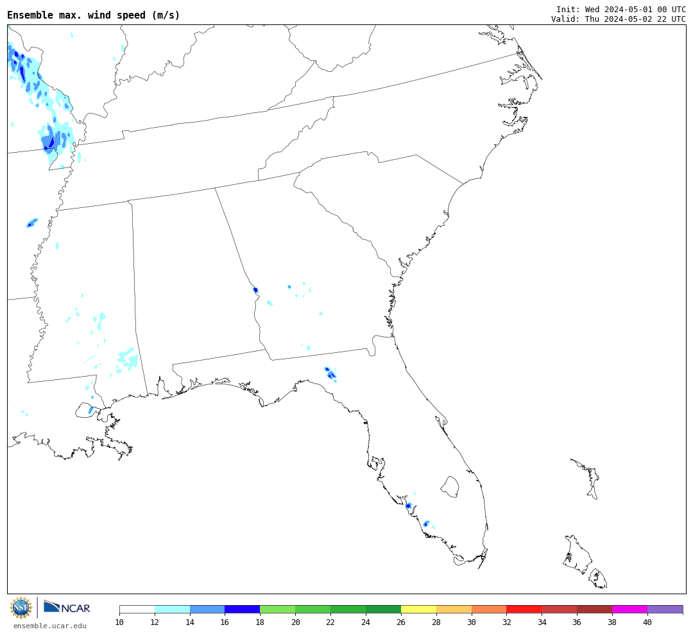Click the medium green 22-24 colorbar swatch
Viewport: 693px width, 634px height.
pos(348,609)
